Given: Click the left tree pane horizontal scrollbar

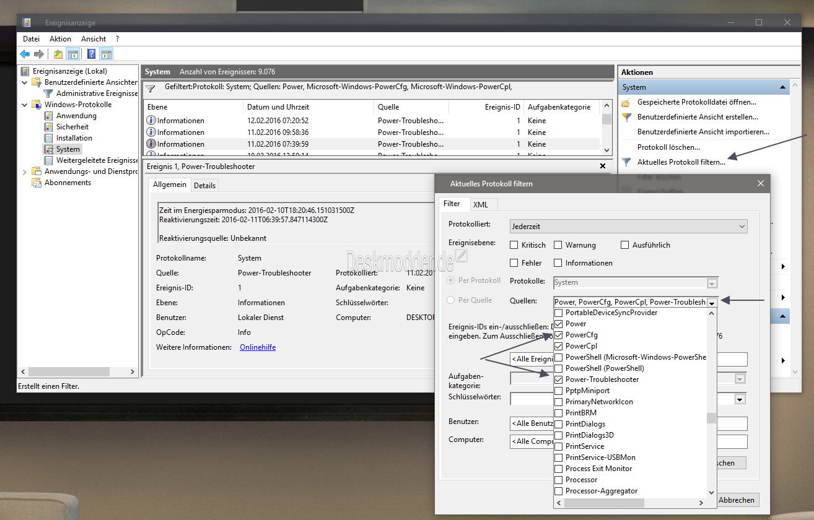Looking at the screenshot, I should click(x=79, y=372).
